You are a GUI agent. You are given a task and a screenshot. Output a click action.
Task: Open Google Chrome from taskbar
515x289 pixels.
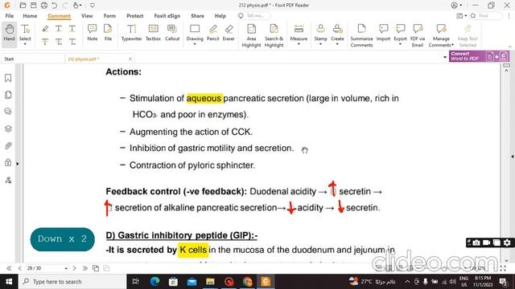(247, 282)
